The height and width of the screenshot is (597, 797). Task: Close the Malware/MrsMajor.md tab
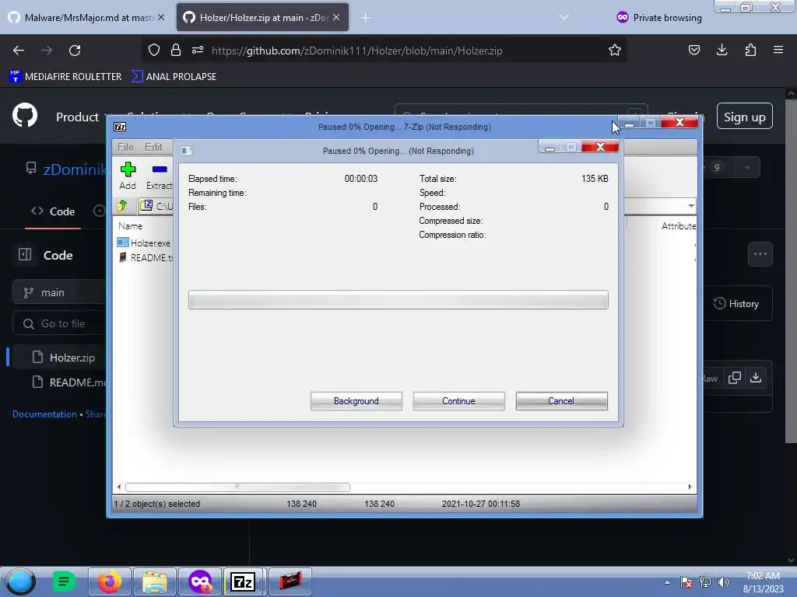(161, 17)
